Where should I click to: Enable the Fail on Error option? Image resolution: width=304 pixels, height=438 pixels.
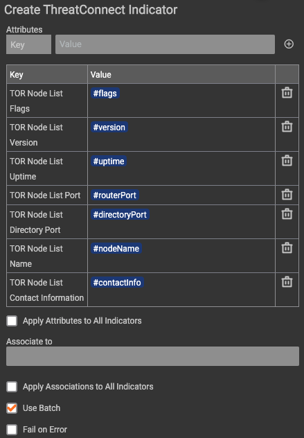click(12, 430)
